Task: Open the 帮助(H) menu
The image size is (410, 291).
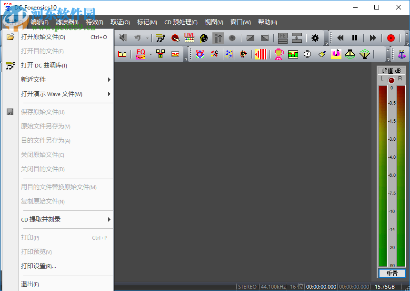Action: coord(268,22)
